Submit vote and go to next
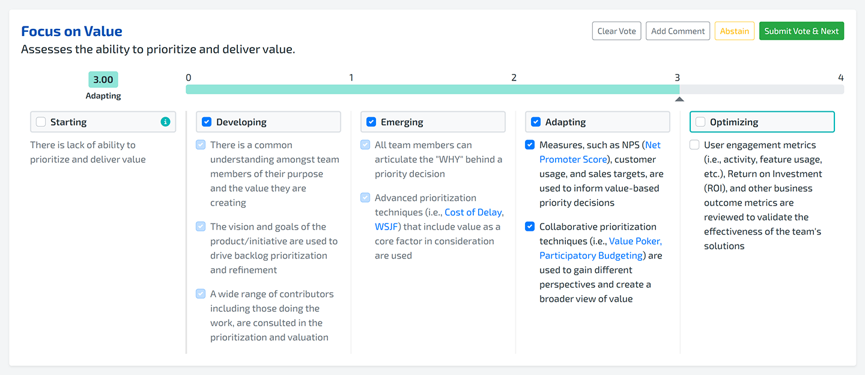 [801, 31]
